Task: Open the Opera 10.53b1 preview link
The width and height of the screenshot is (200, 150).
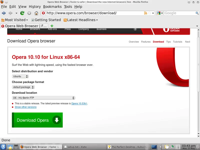Action: pos(79,103)
